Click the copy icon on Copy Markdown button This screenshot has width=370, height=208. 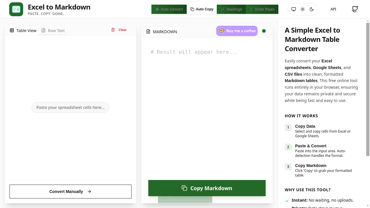point(184,188)
